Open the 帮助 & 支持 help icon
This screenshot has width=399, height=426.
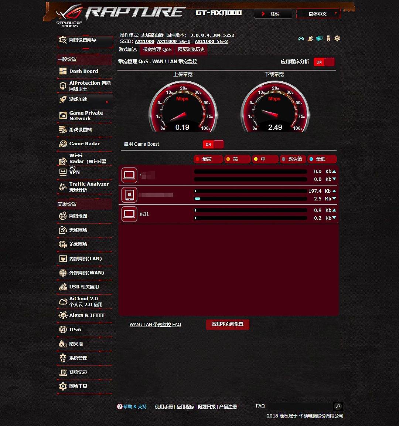[120, 406]
